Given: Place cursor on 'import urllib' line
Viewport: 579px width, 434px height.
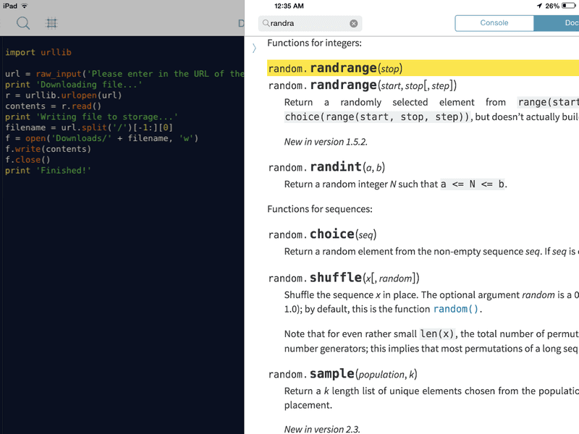Looking at the screenshot, I should 38,52.
